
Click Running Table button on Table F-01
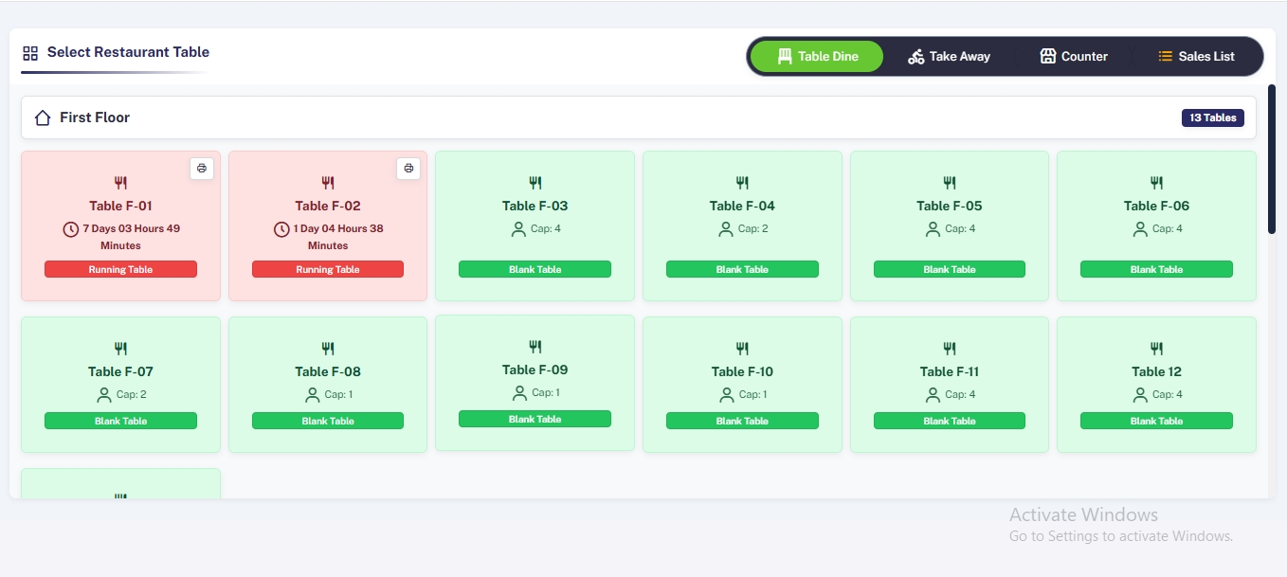120,269
